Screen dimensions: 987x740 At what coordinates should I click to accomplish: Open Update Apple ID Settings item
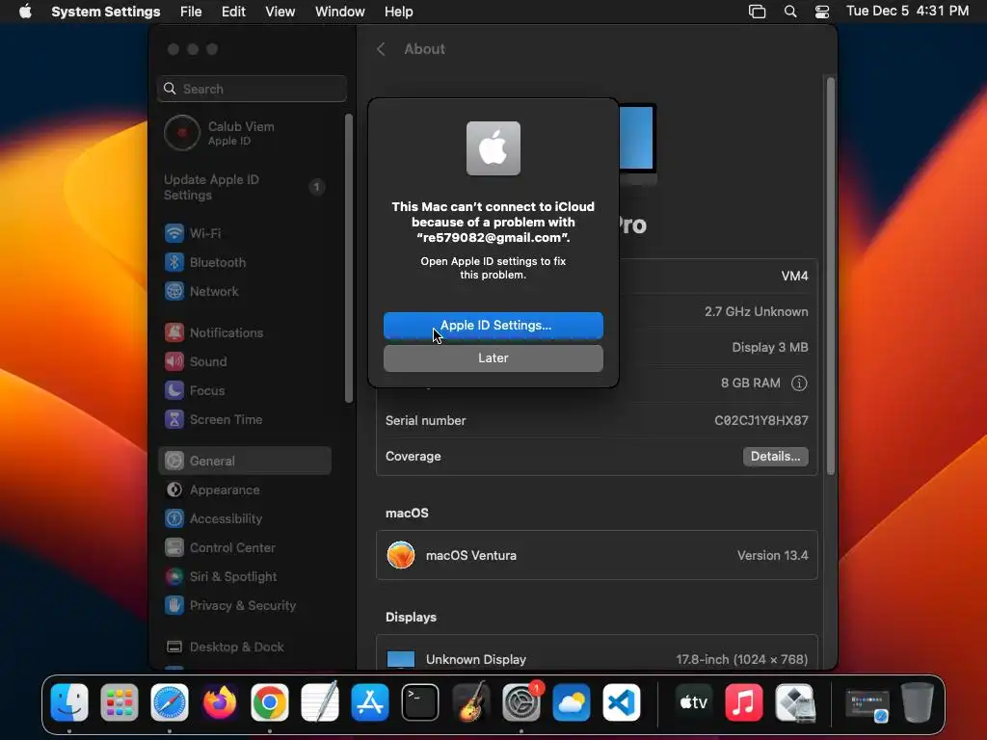click(244, 187)
